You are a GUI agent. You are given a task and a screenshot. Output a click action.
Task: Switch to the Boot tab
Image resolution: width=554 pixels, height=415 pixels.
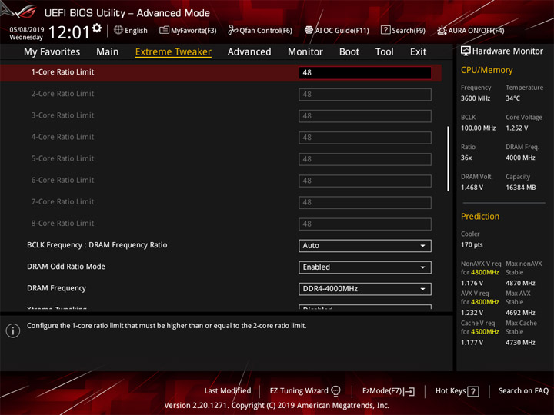point(349,52)
